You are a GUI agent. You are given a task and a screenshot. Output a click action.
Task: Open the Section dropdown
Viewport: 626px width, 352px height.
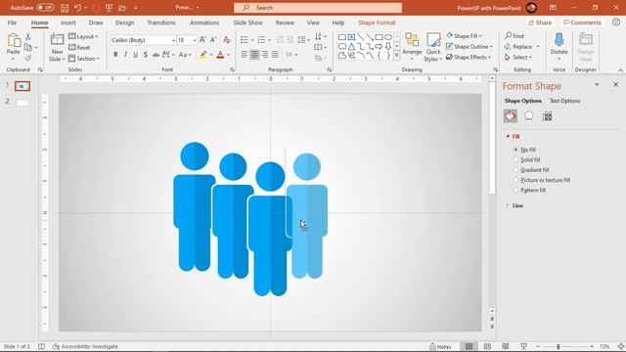tap(84, 59)
